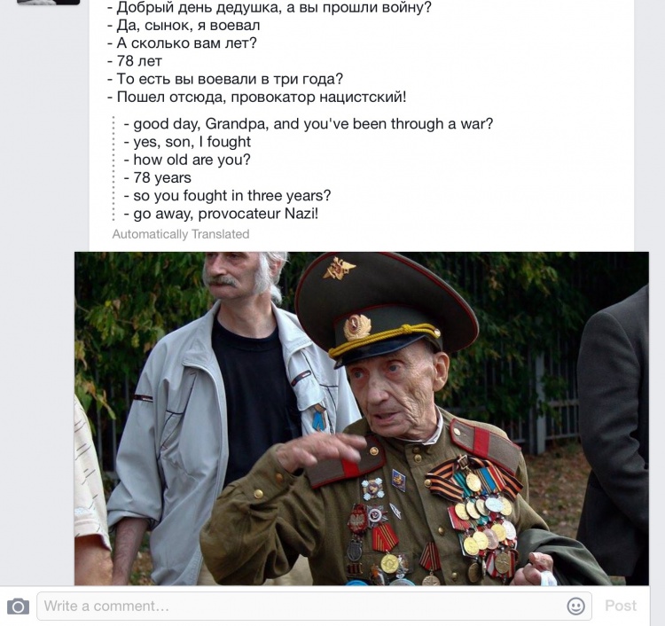Tap the line 'so you fought in three years?'
The height and width of the screenshot is (626, 665).
[x=227, y=196]
